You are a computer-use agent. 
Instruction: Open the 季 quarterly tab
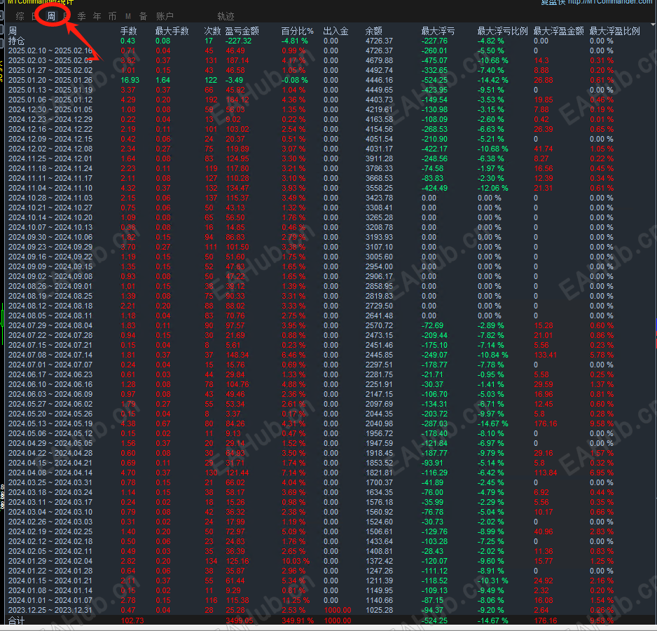[82, 16]
